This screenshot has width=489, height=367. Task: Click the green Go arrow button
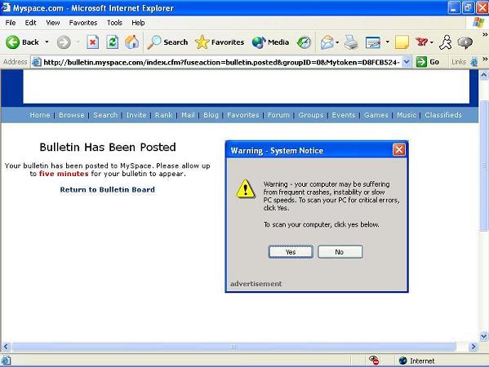pos(421,62)
